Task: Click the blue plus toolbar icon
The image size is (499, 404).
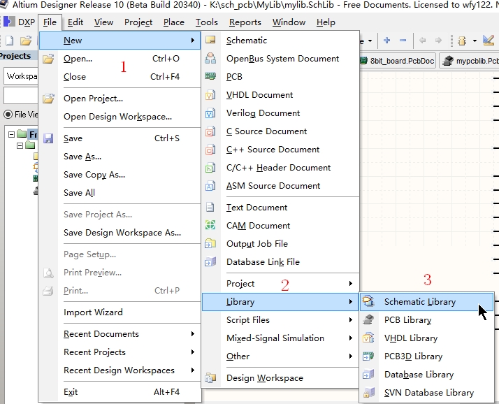Action: [387, 40]
